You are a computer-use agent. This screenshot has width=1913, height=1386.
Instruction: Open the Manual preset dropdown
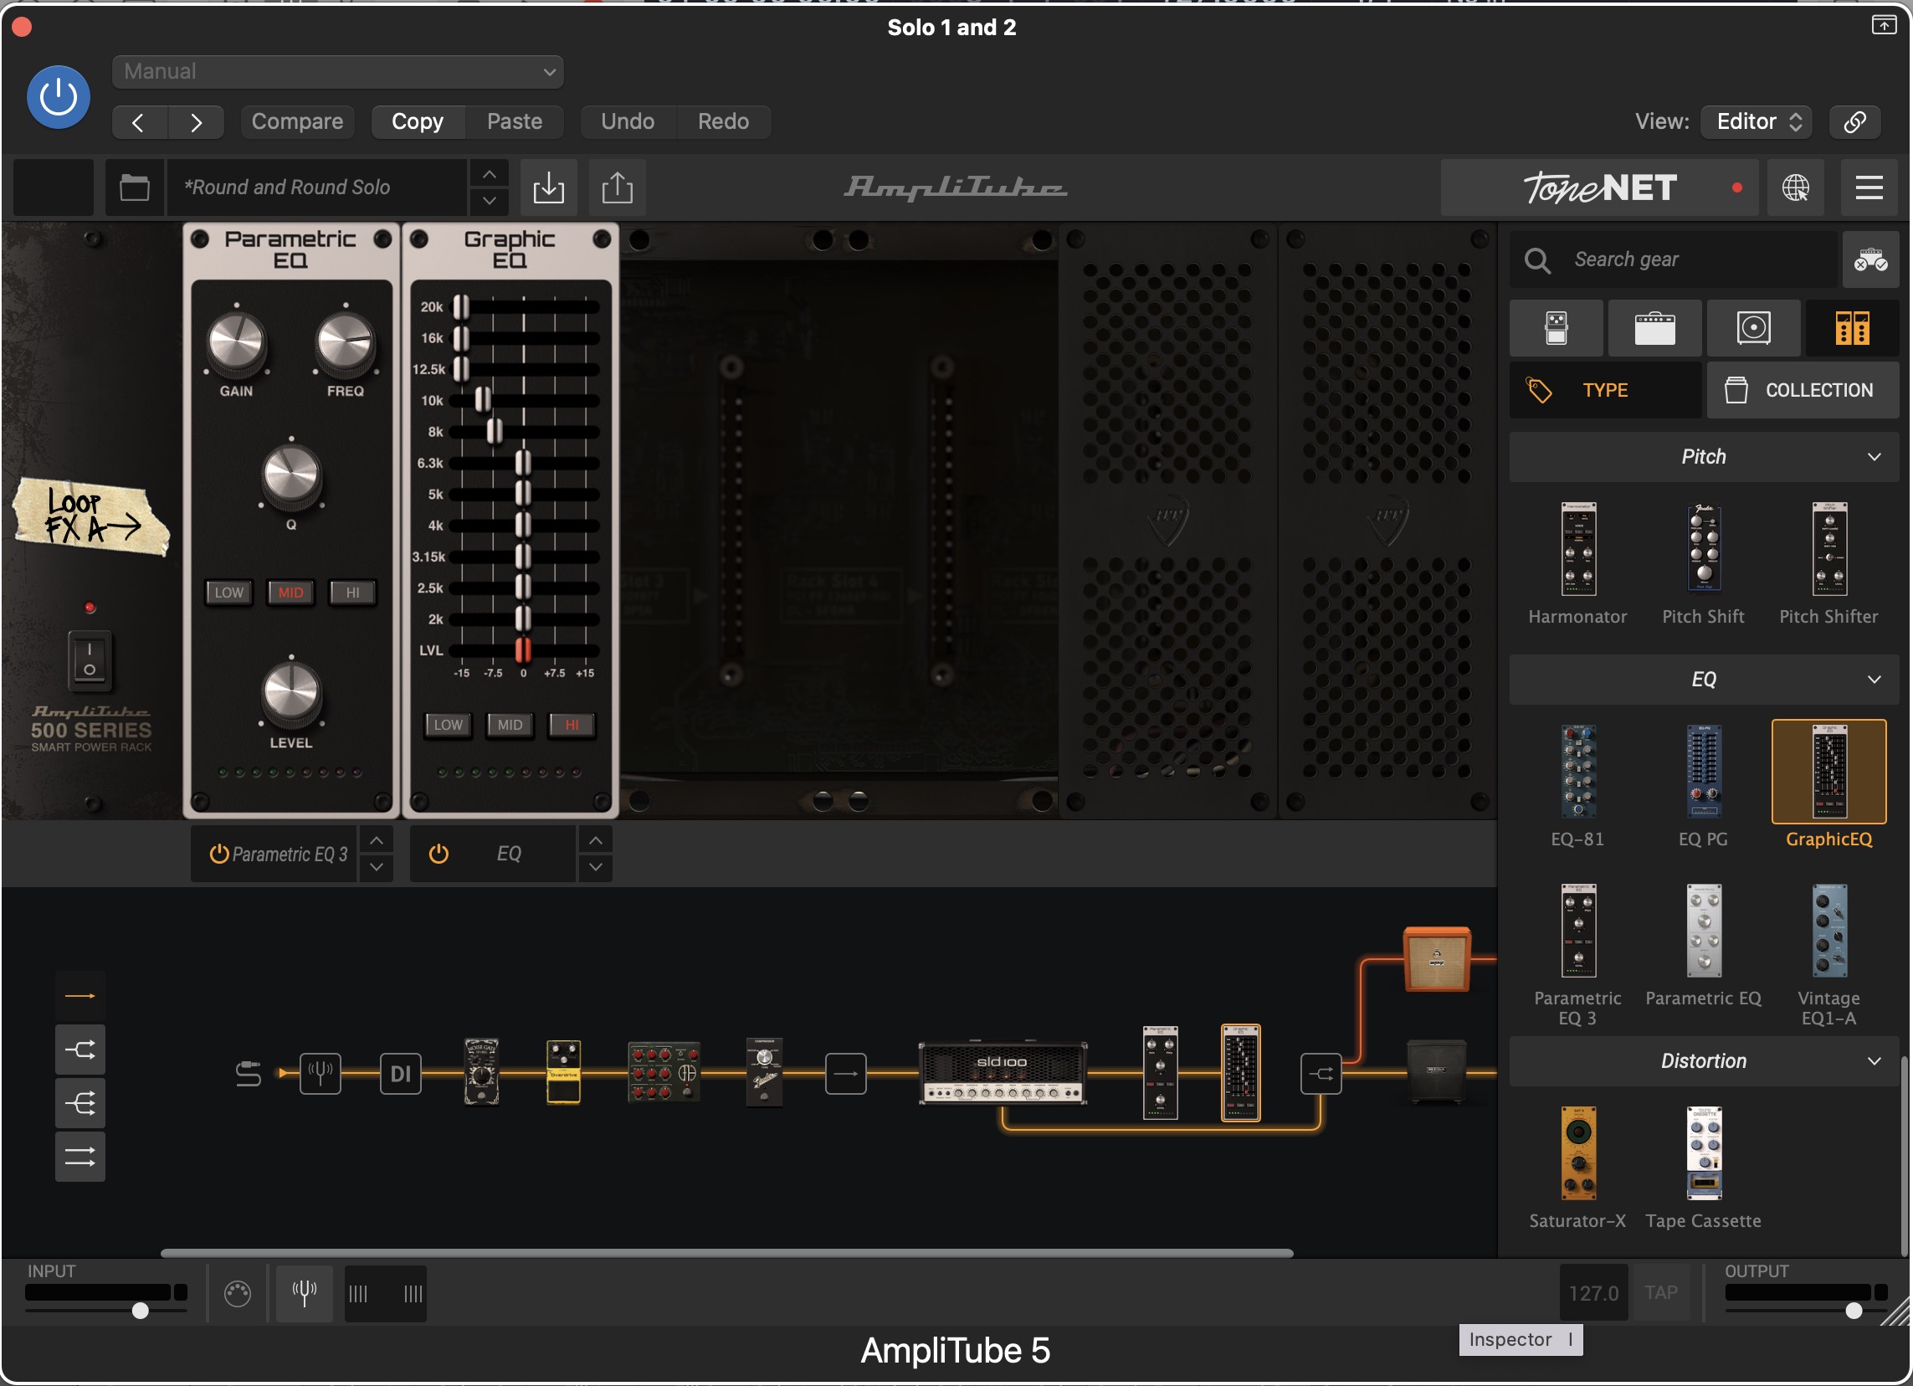(337, 72)
